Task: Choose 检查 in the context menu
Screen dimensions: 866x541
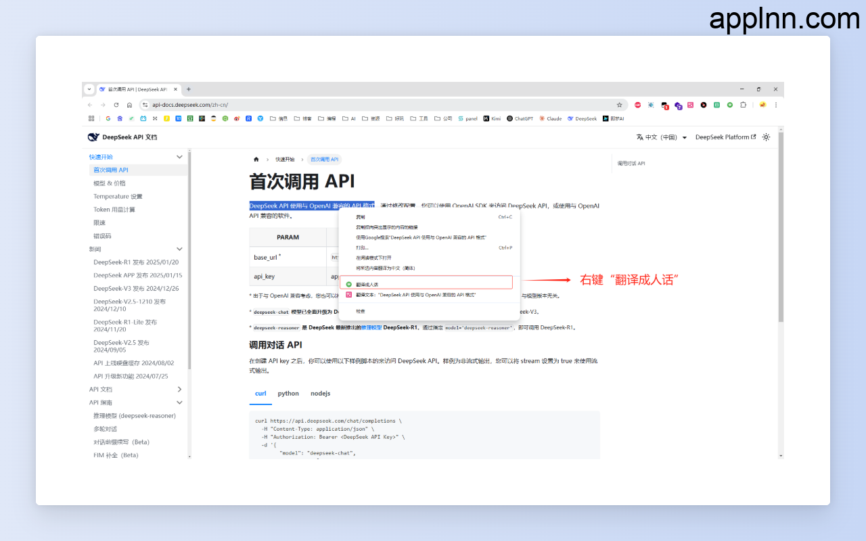Action: click(429, 311)
